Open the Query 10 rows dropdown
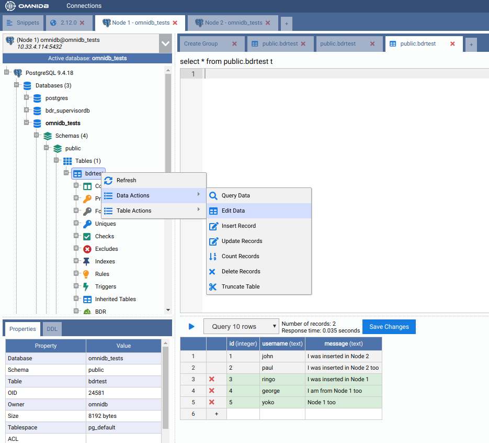 tap(241, 327)
